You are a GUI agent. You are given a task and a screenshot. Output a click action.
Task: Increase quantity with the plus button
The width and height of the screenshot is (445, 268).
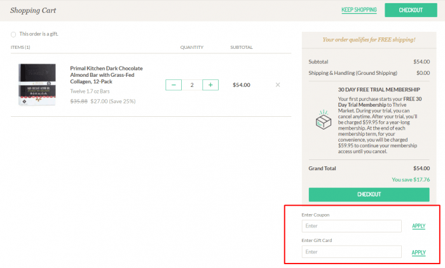click(210, 84)
